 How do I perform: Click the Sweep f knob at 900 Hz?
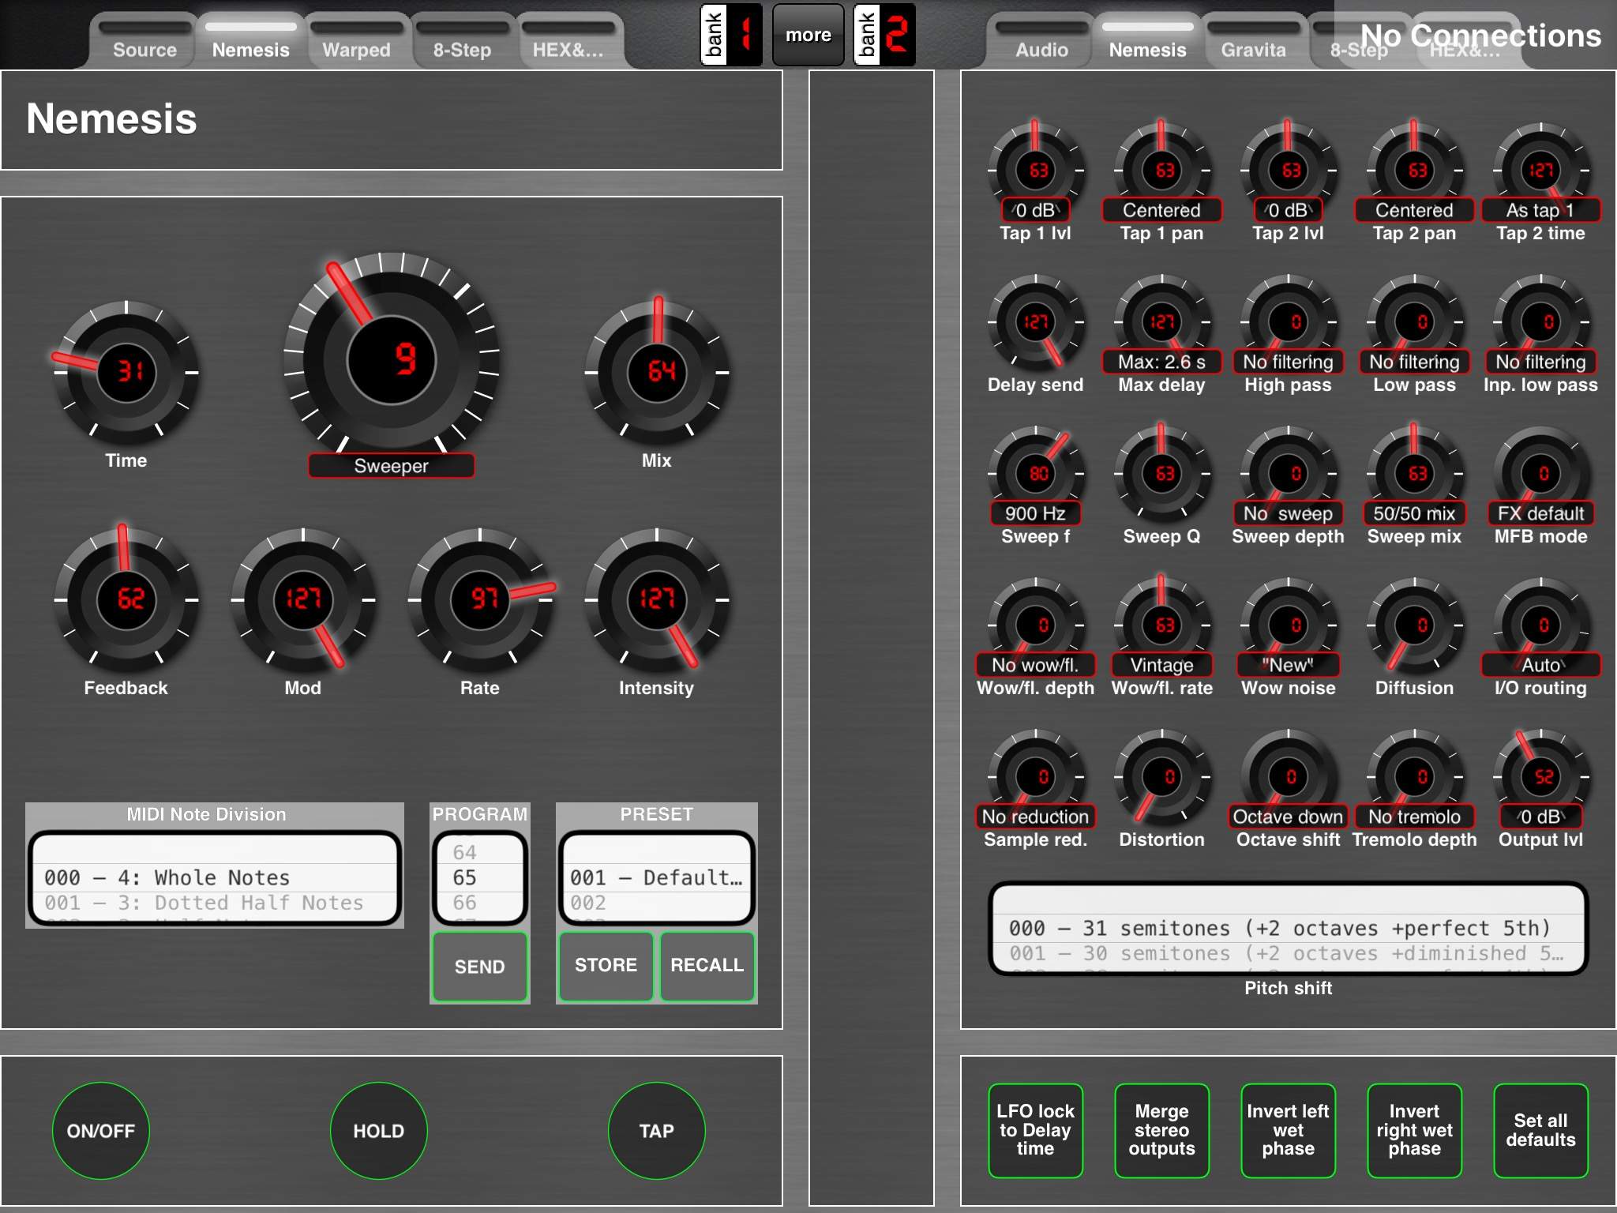[x=1035, y=473]
